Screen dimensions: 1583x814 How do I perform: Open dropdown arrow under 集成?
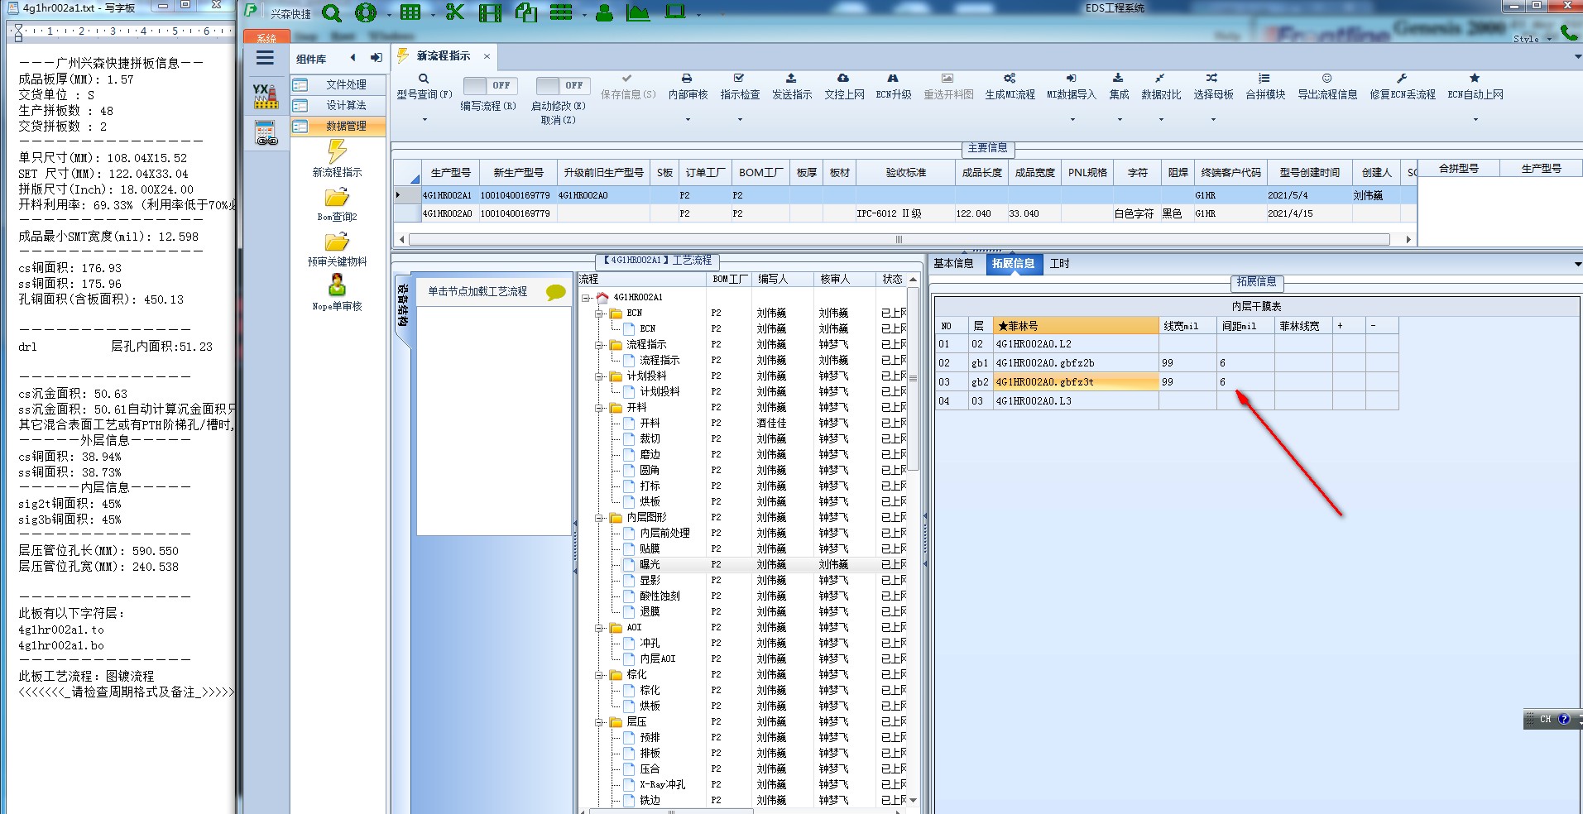click(x=1120, y=120)
